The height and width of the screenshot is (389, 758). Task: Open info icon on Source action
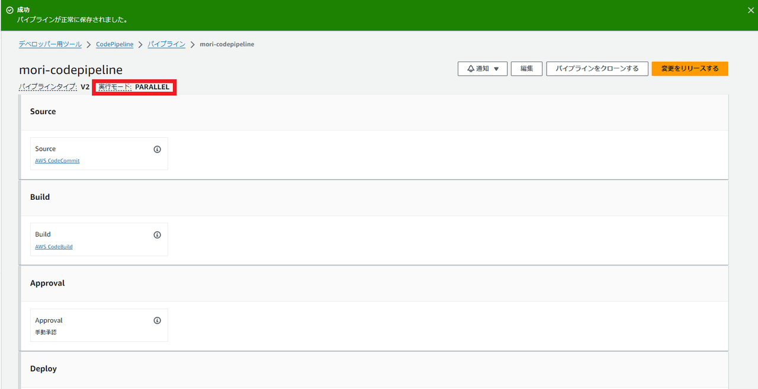[x=158, y=150]
